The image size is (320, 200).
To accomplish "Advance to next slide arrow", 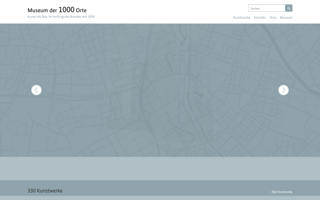I will (284, 90).
